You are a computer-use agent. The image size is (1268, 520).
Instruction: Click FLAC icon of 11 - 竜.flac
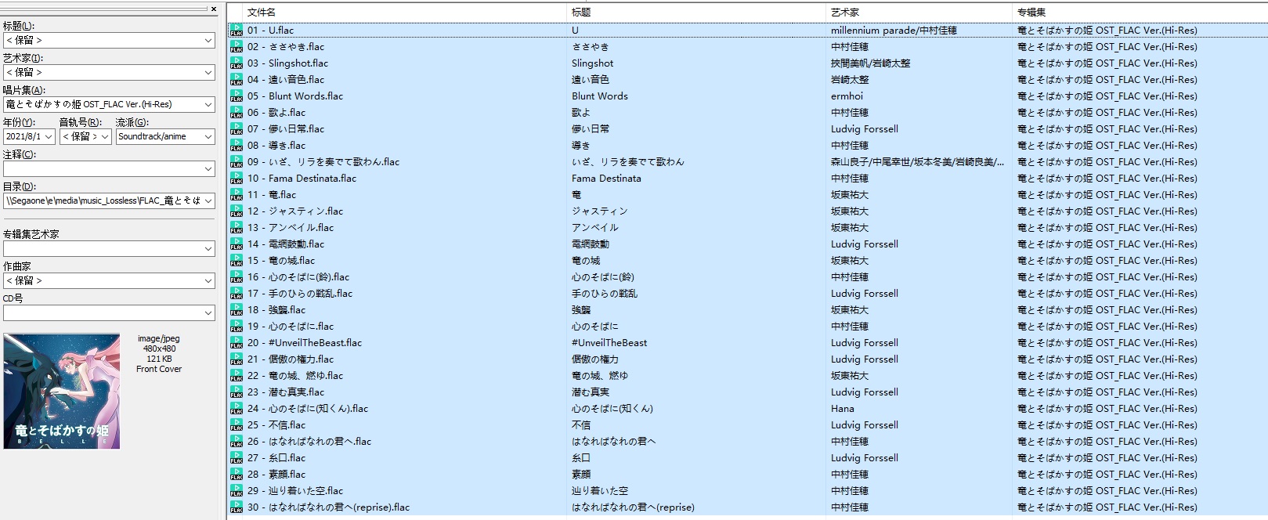pyautogui.click(x=237, y=195)
